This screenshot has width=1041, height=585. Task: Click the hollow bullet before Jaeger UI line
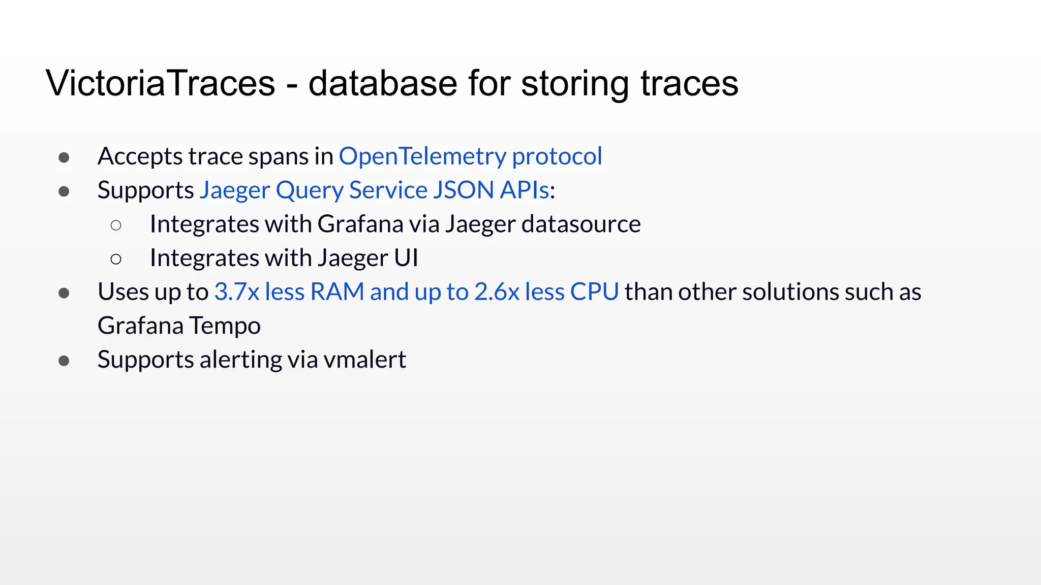pos(116,259)
